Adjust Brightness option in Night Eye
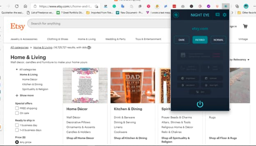Image resolution: width=256 pixels, height=146 pixels. pyautogui.click(x=188, y=78)
